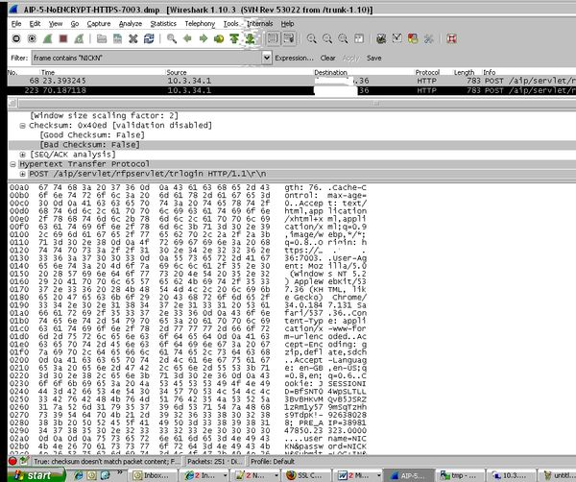The image size is (576, 482).
Task: Toggle colorize packet list
Action: click(273, 38)
